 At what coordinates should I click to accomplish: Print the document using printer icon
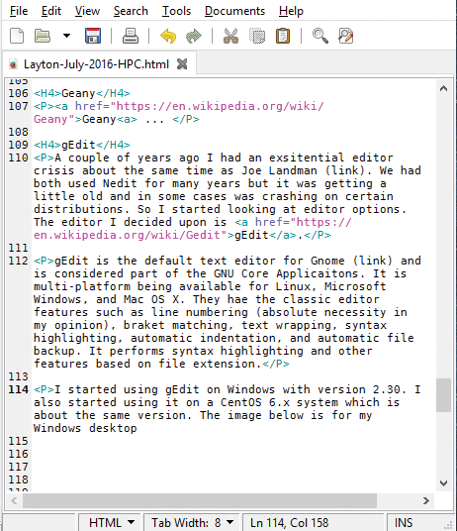point(131,36)
